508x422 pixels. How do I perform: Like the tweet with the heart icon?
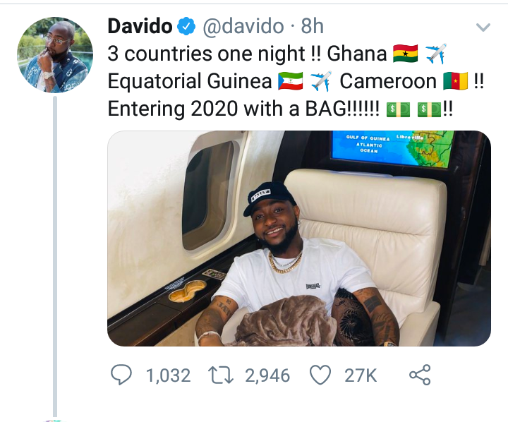[x=320, y=375]
